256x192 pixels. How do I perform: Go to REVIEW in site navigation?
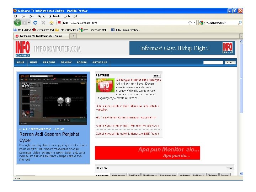[x=66, y=63]
